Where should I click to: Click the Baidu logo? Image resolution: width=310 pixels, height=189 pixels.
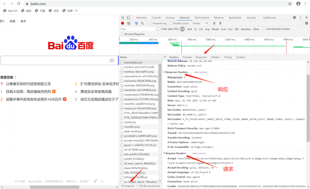pos(71,43)
